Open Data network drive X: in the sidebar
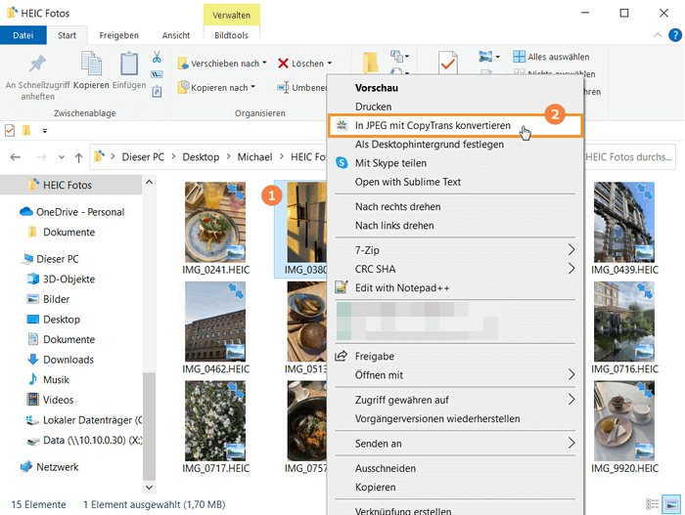685x515 pixels. [x=84, y=440]
